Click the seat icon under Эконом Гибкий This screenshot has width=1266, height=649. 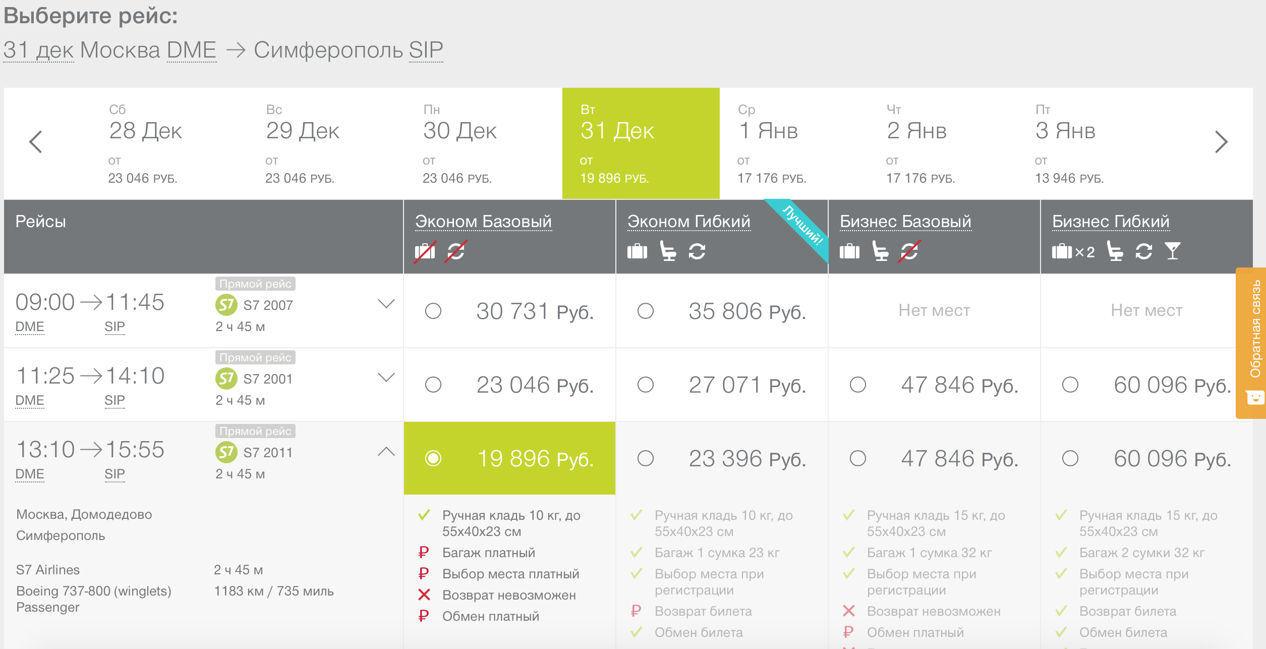coord(668,251)
